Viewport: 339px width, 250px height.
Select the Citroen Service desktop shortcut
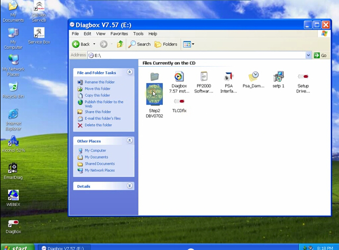click(39, 12)
